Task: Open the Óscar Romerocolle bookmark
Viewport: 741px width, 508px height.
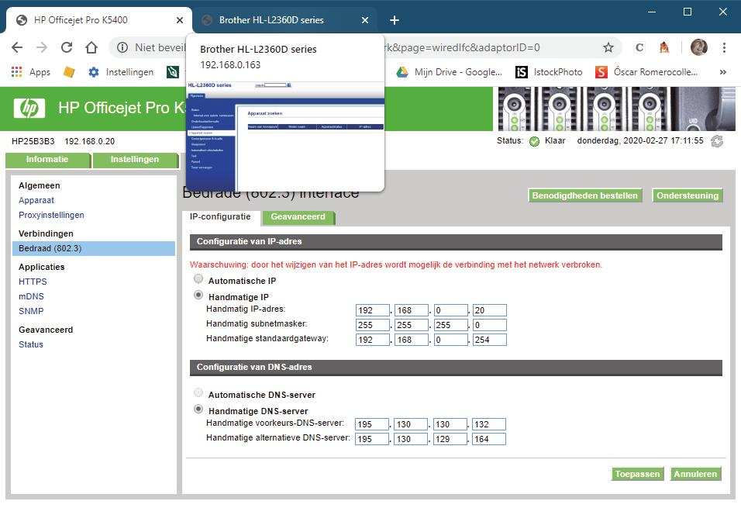Action: [x=646, y=72]
